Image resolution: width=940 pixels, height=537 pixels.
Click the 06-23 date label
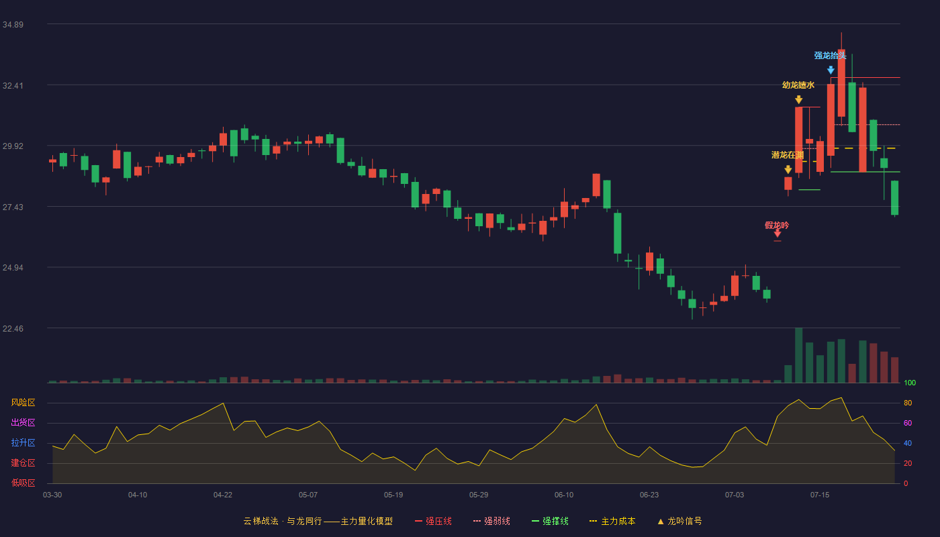click(649, 495)
